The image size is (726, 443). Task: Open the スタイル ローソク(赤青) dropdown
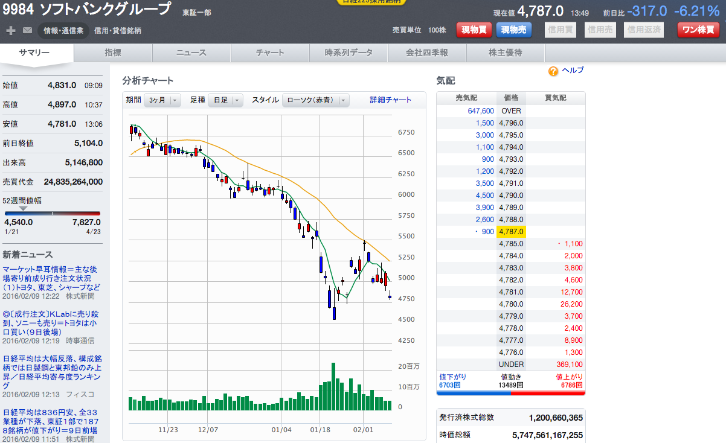pos(316,100)
